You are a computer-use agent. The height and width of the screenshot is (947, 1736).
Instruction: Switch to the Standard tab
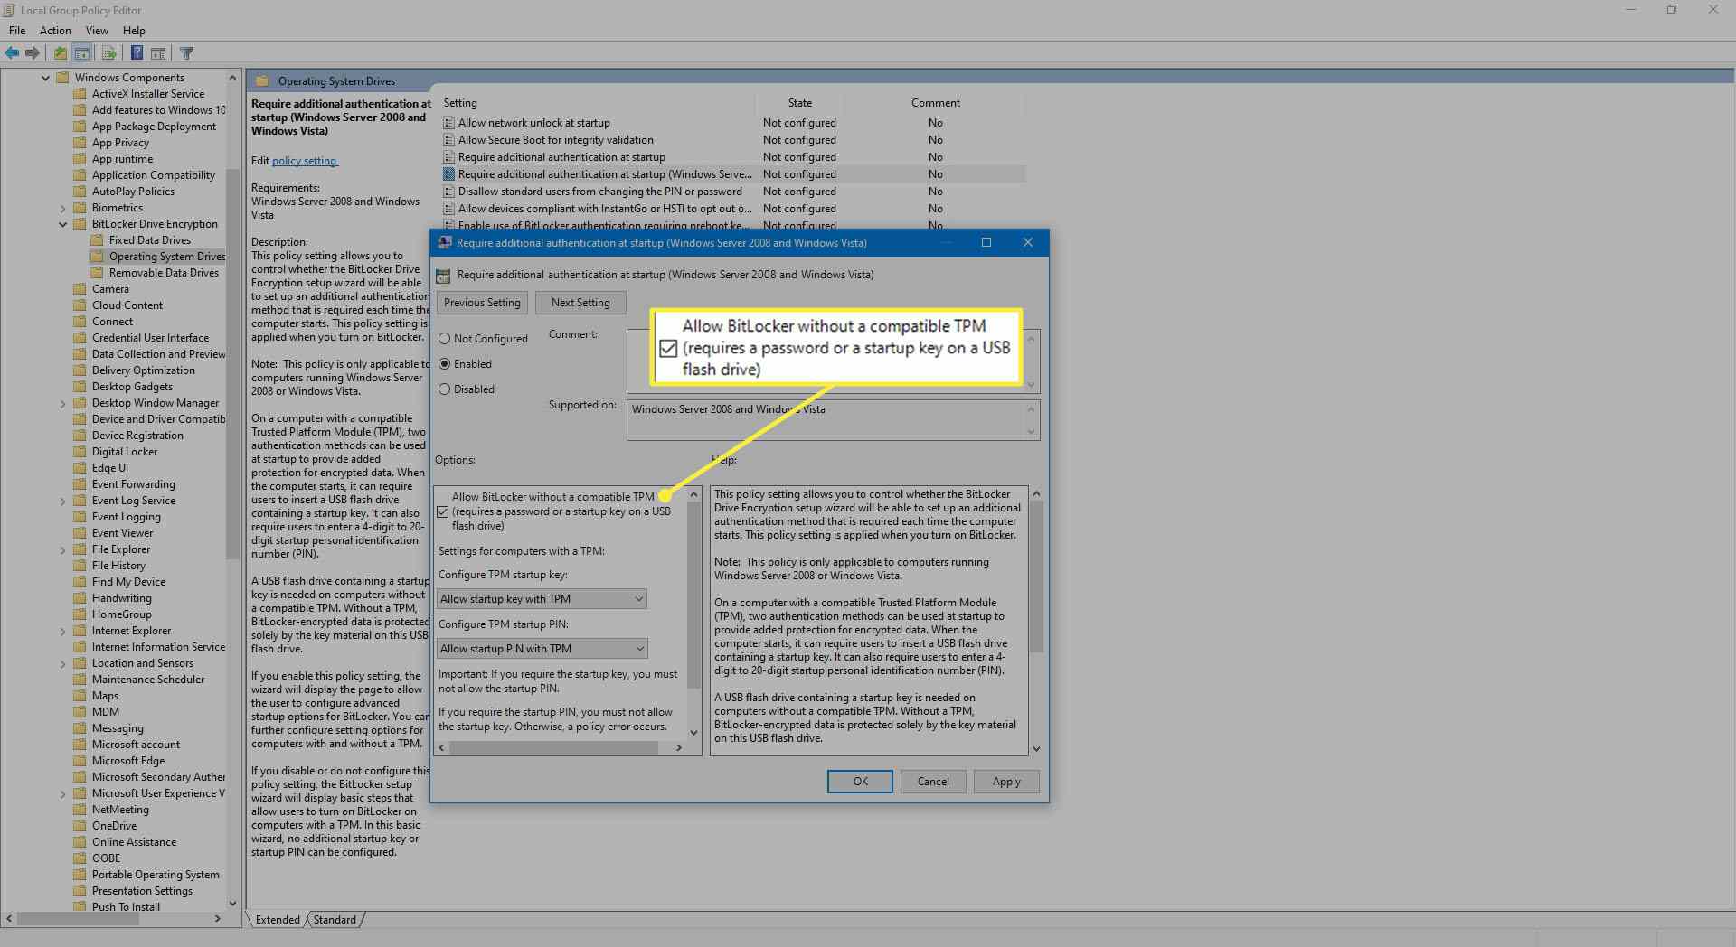point(335,920)
